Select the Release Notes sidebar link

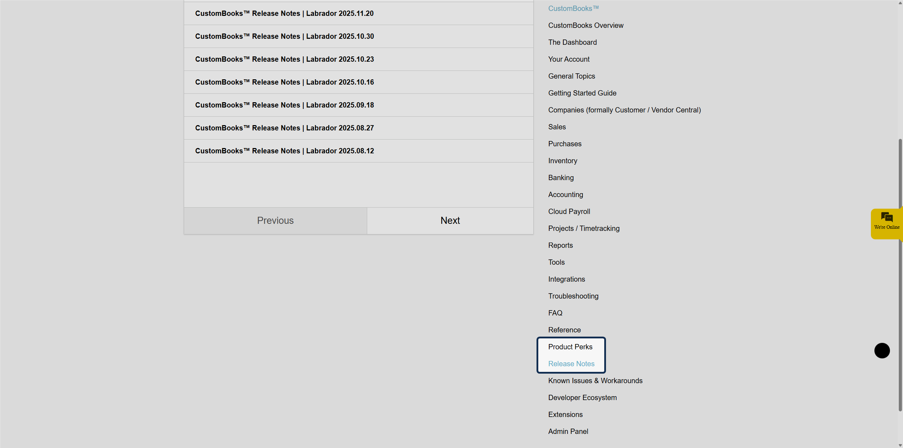pos(571,364)
